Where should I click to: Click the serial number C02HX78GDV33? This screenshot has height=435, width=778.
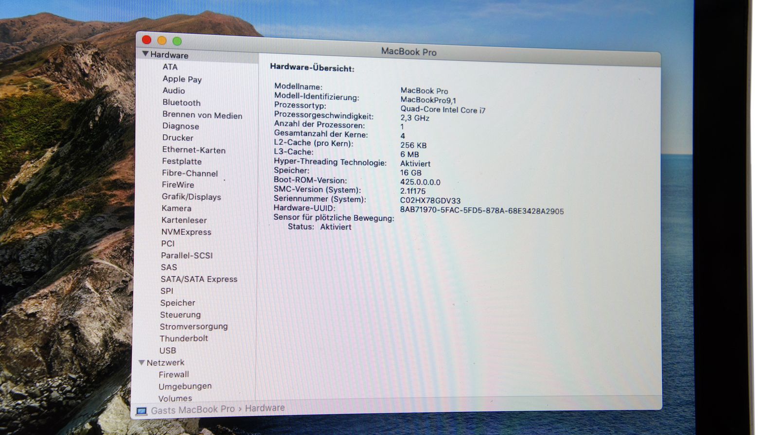coord(430,201)
